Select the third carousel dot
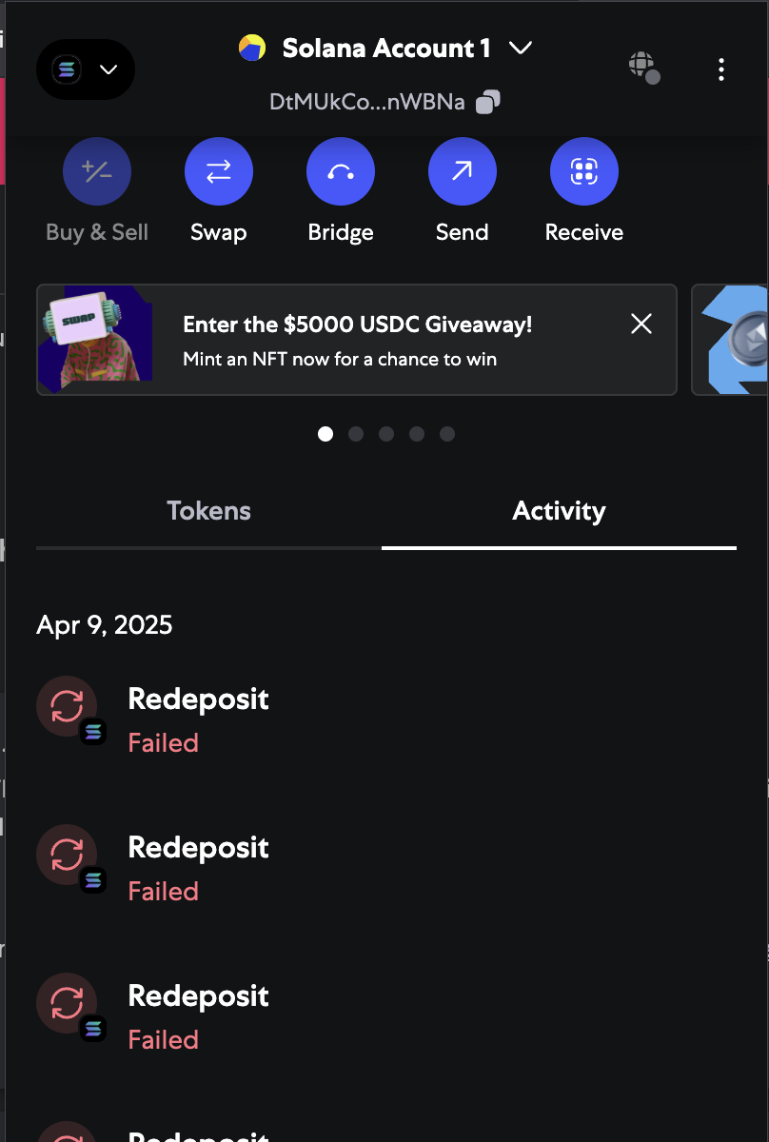 pos(386,434)
